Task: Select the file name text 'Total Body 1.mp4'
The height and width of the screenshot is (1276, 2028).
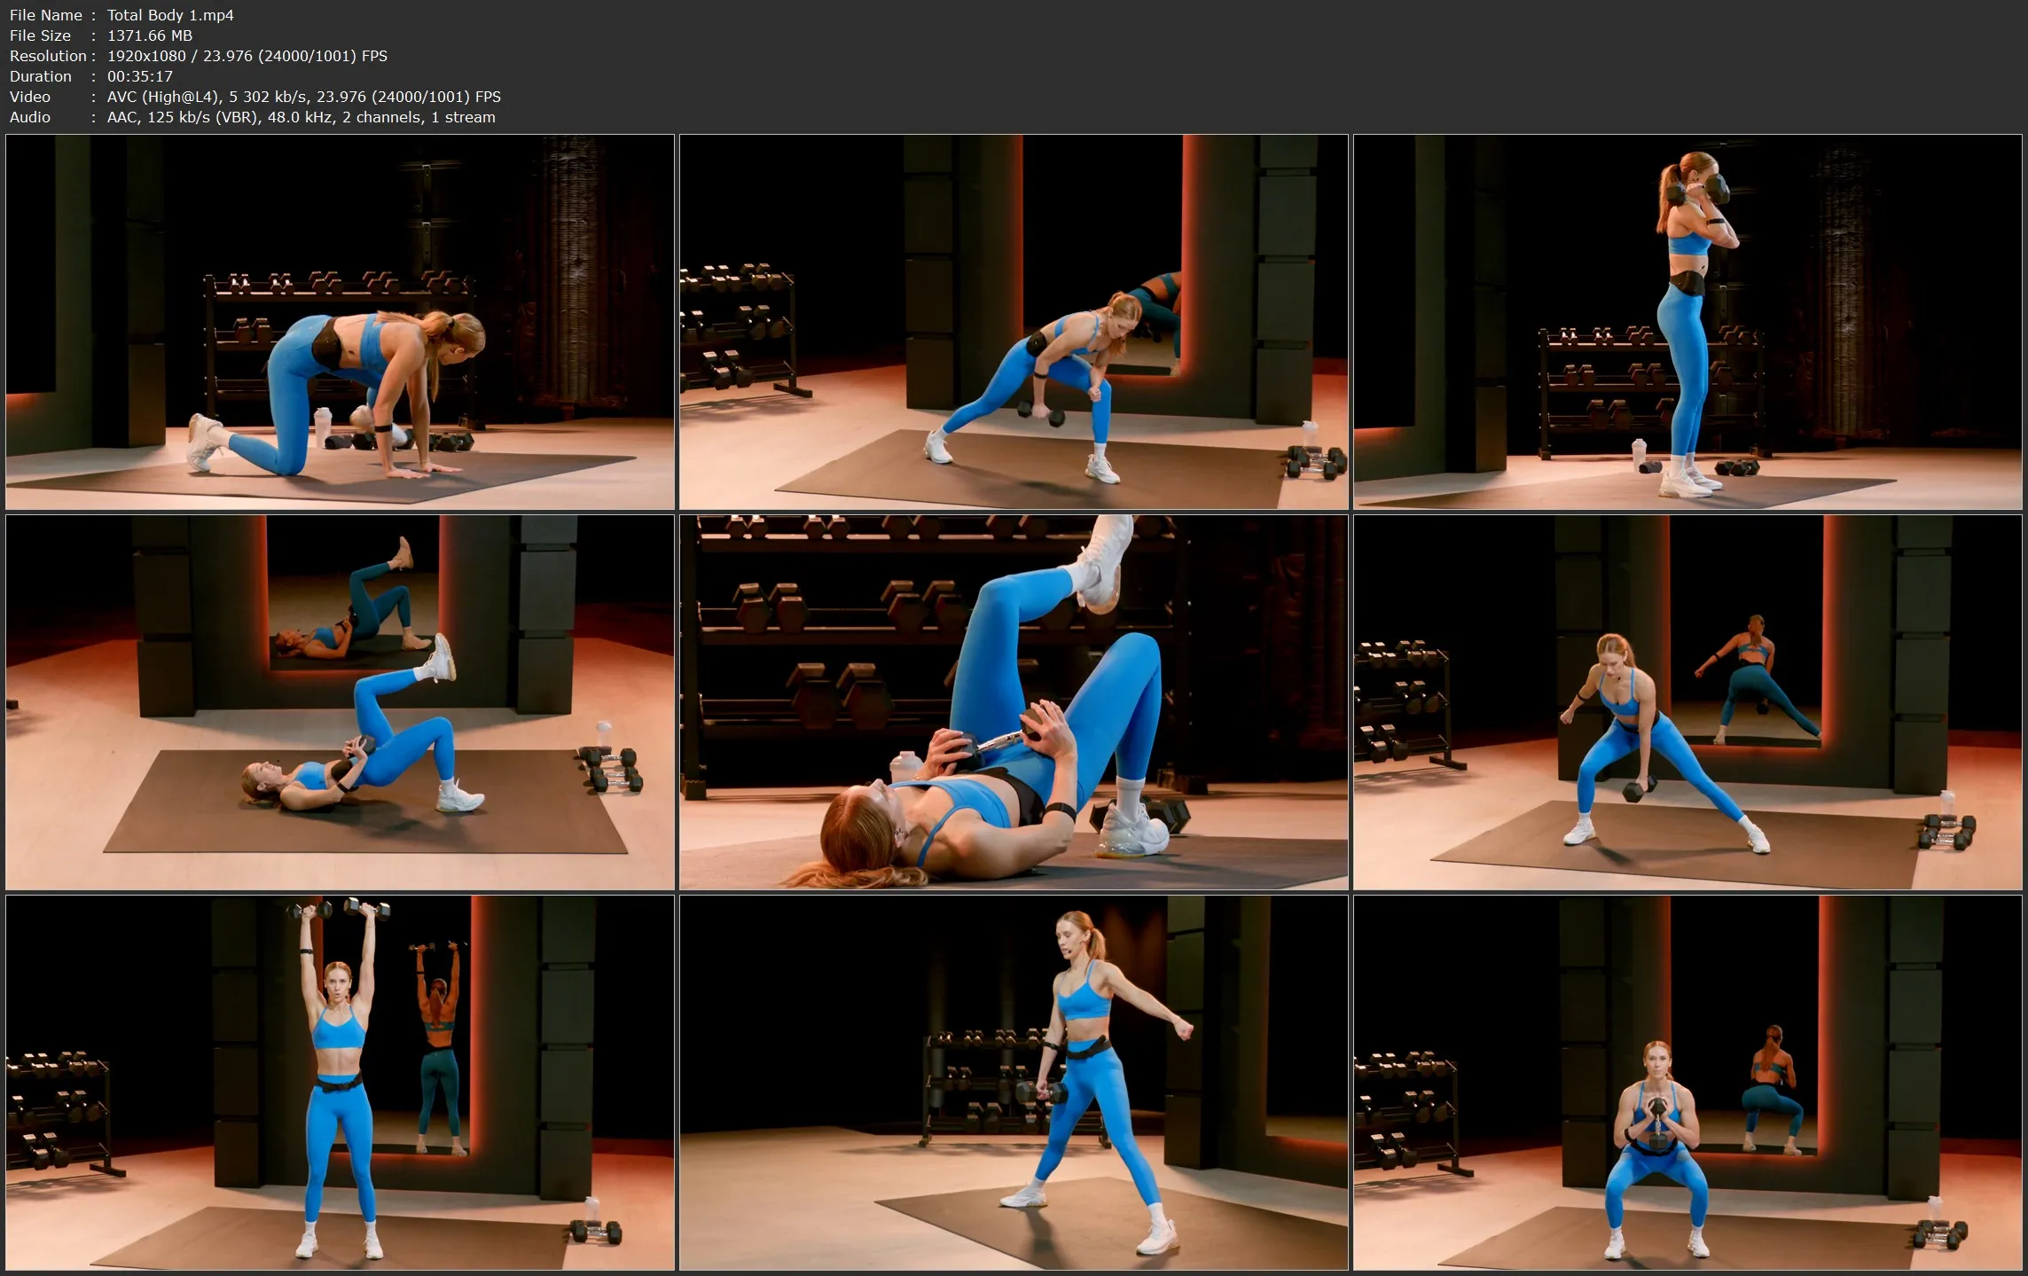Action: pyautogui.click(x=170, y=15)
